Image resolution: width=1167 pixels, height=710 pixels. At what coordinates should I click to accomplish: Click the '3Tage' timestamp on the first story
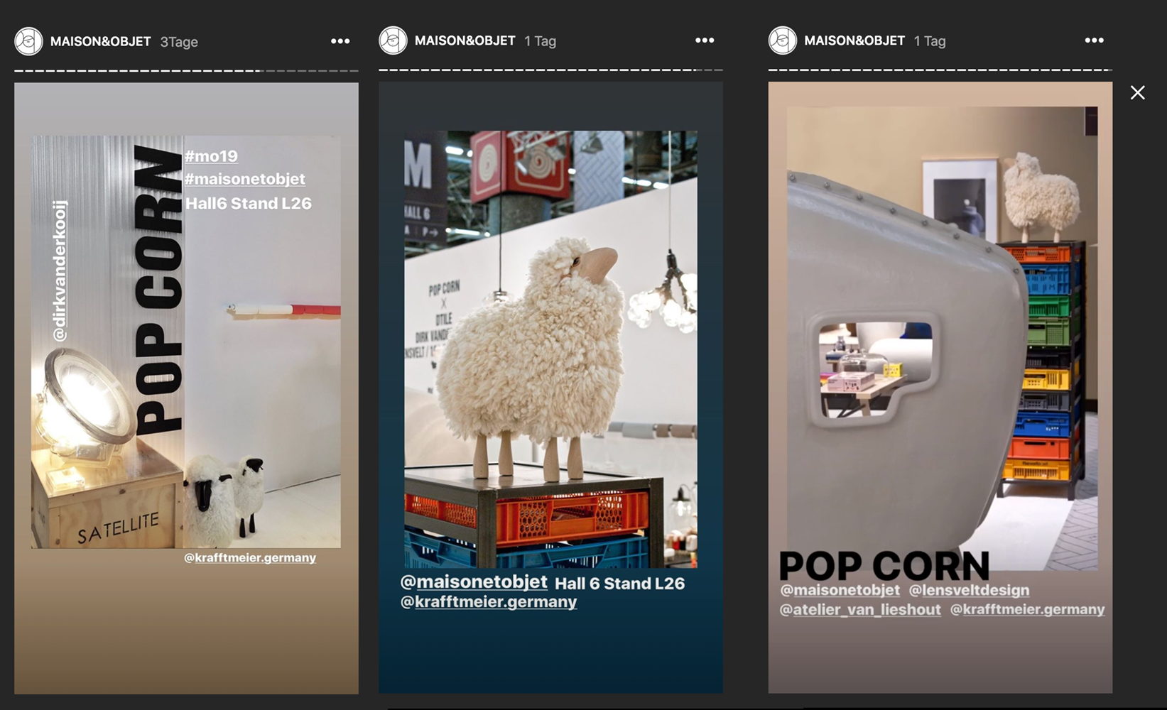click(179, 42)
